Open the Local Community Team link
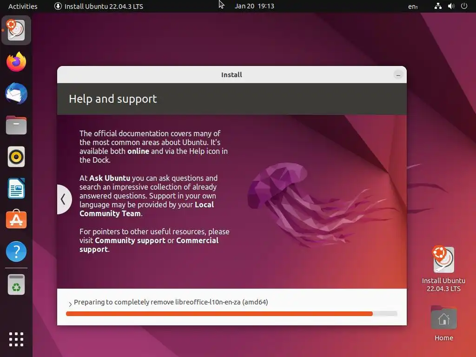This screenshot has height=357, width=476. (x=146, y=209)
